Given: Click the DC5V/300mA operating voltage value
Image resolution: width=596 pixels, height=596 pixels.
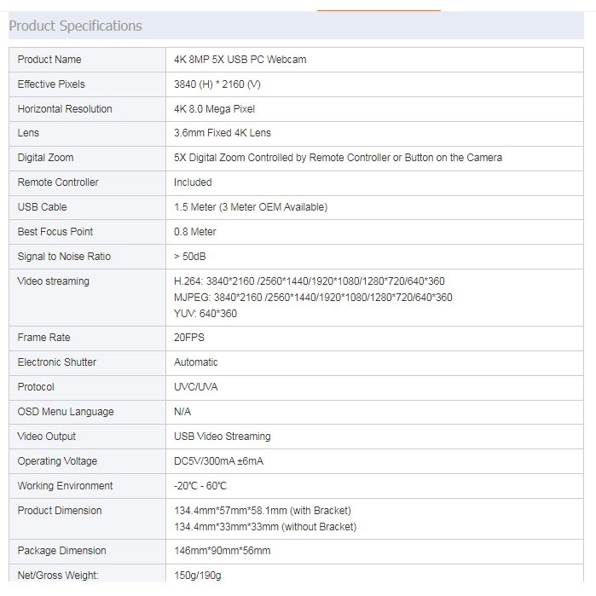Looking at the screenshot, I should [218, 461].
